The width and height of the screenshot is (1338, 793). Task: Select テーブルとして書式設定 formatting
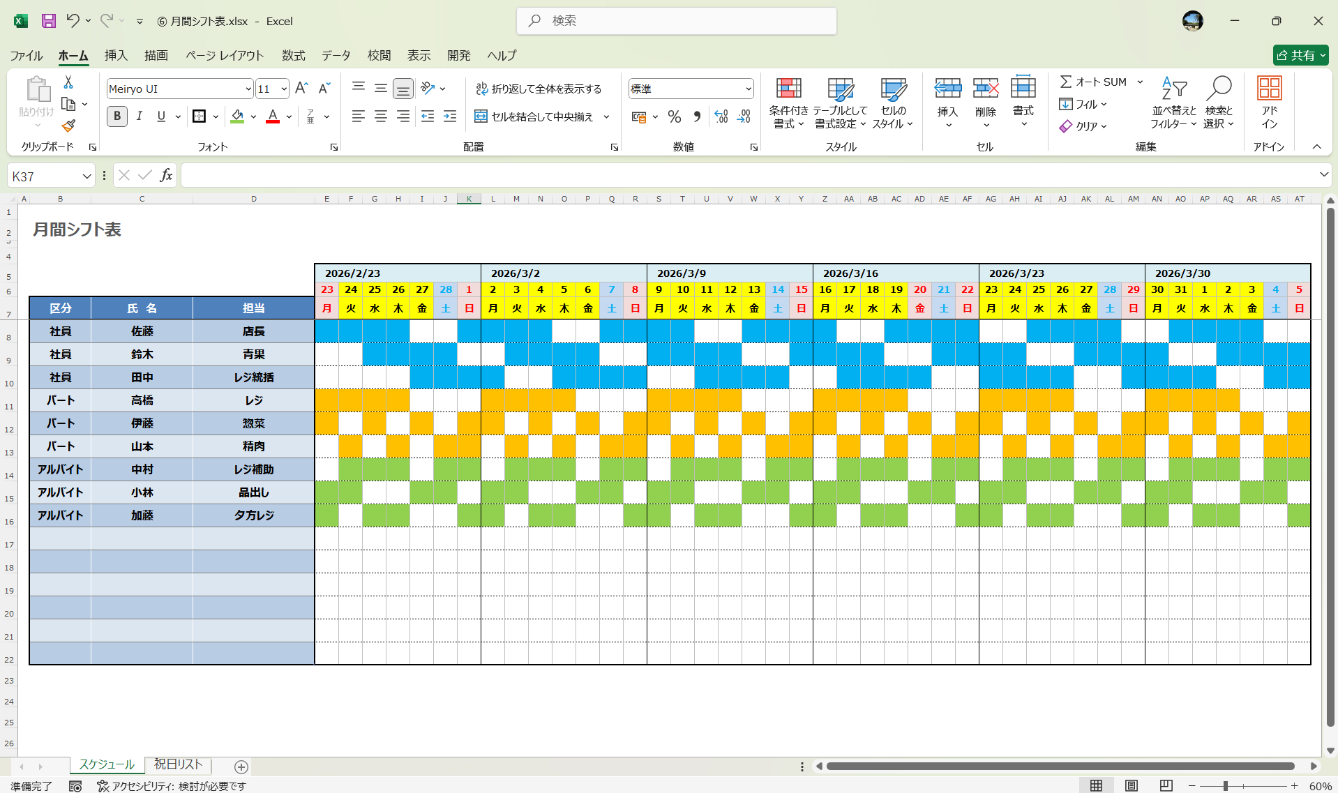pyautogui.click(x=840, y=103)
